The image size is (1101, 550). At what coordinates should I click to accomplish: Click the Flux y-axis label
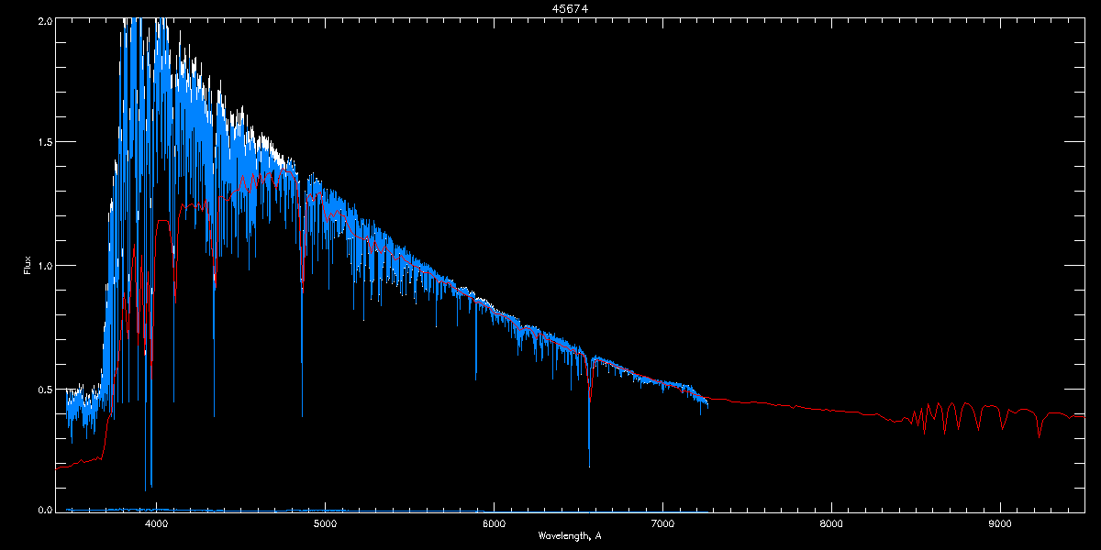[28, 265]
